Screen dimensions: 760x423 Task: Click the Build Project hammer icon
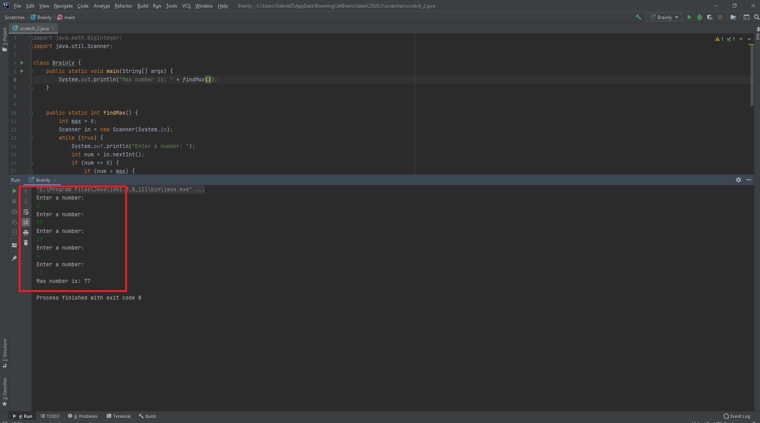pos(638,17)
